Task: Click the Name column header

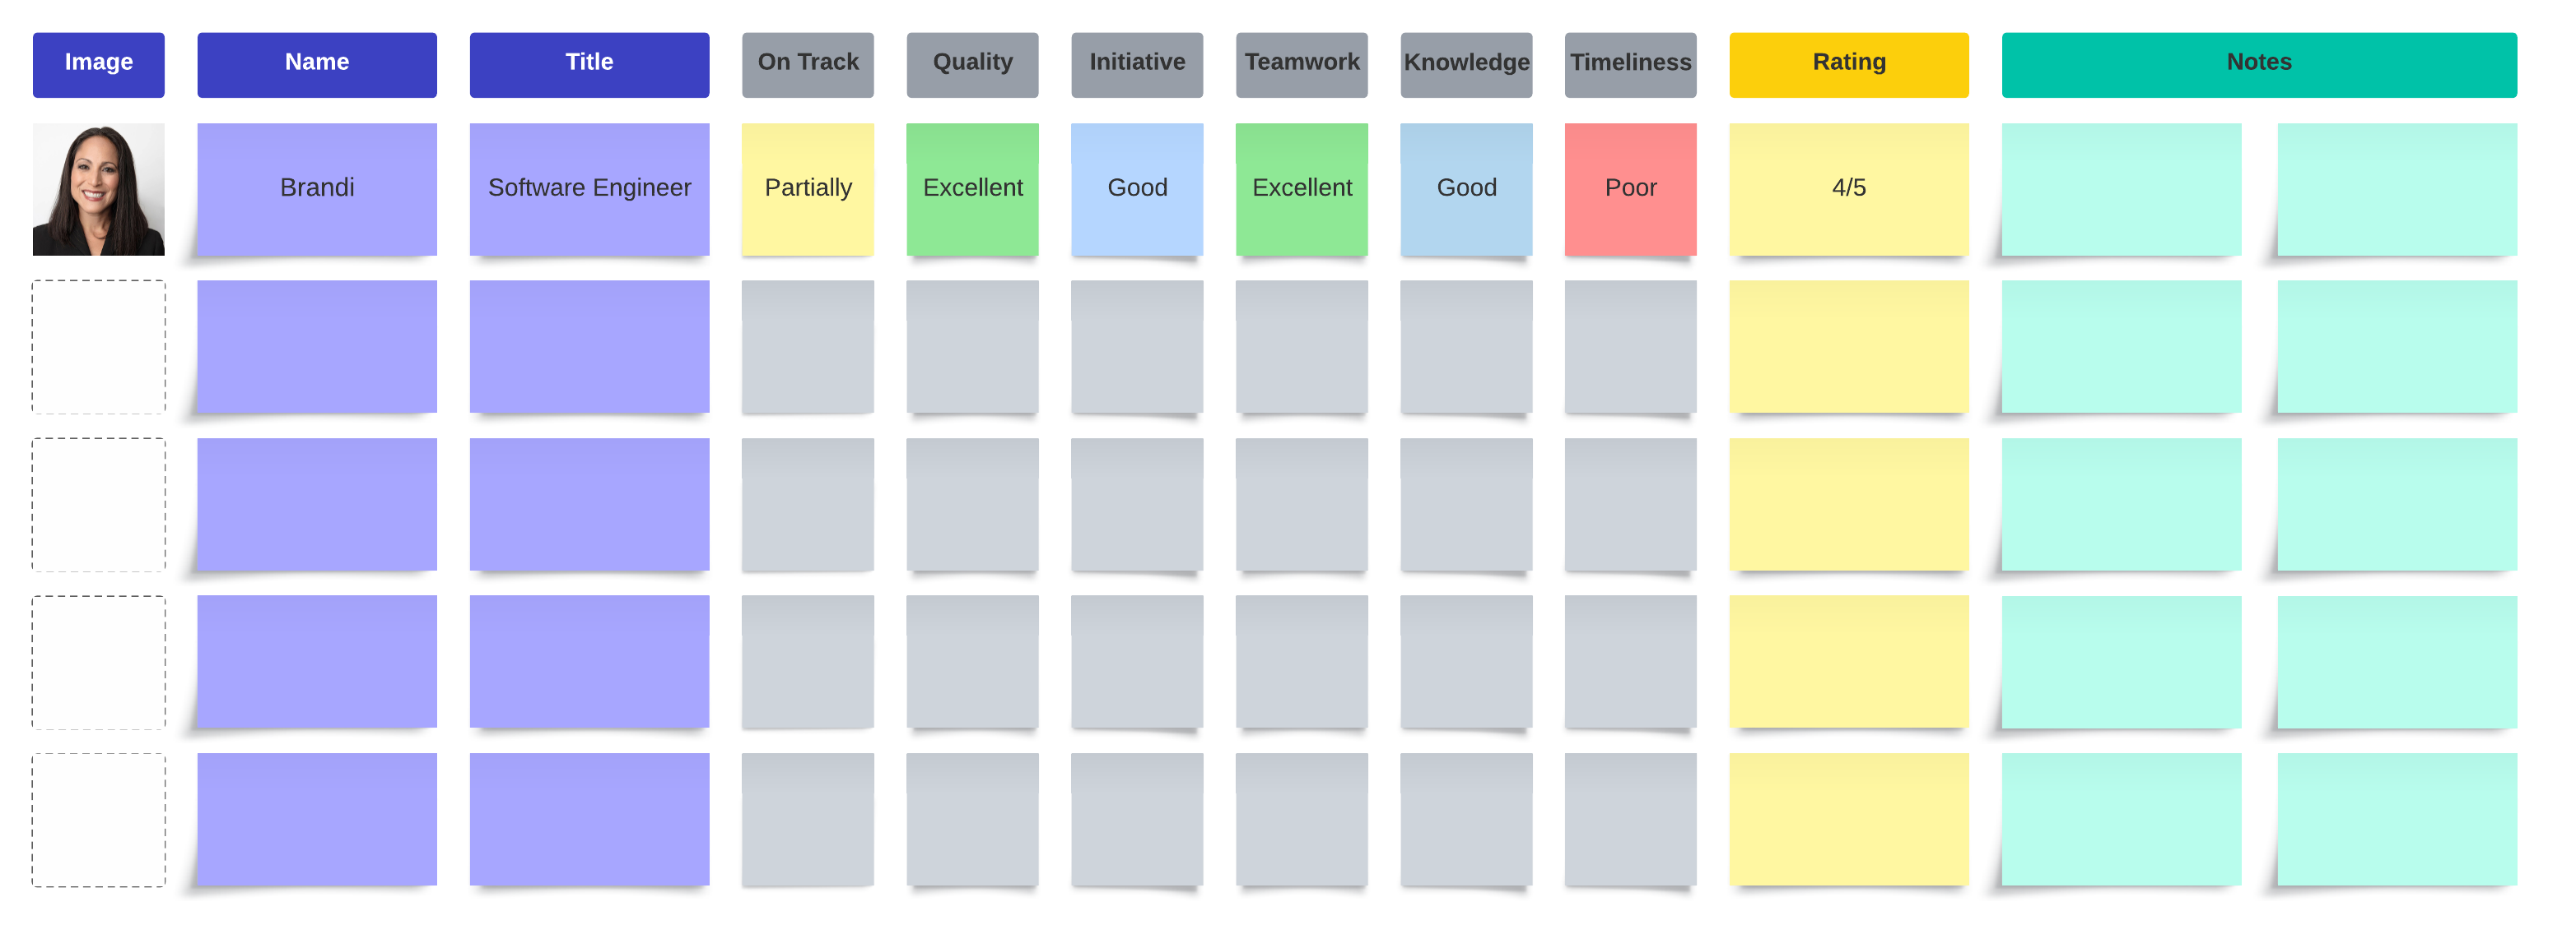Action: 316,64
